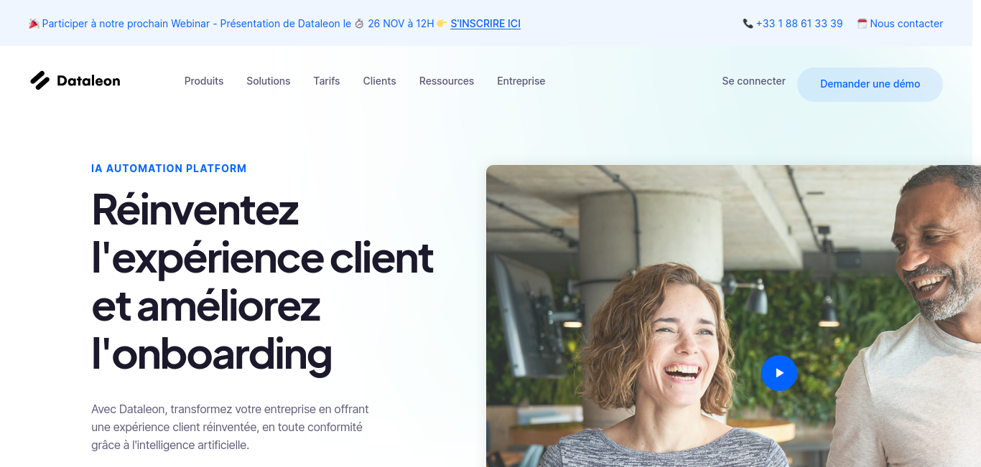Click the stopwatch emoji before 26 NOV

tap(359, 24)
